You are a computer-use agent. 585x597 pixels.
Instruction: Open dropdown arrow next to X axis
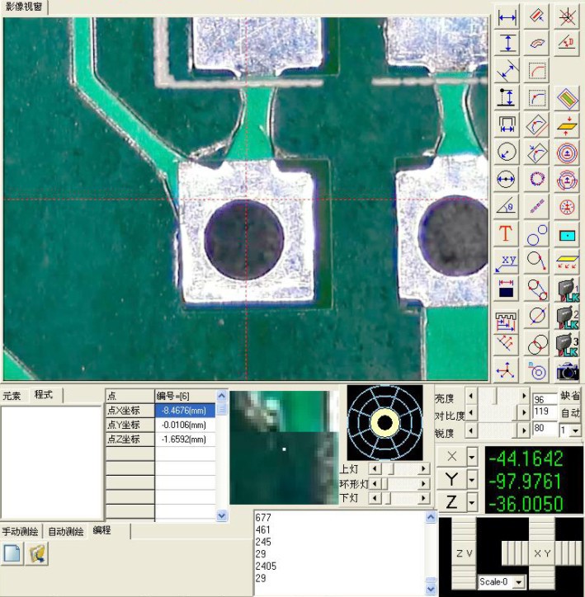coord(471,457)
